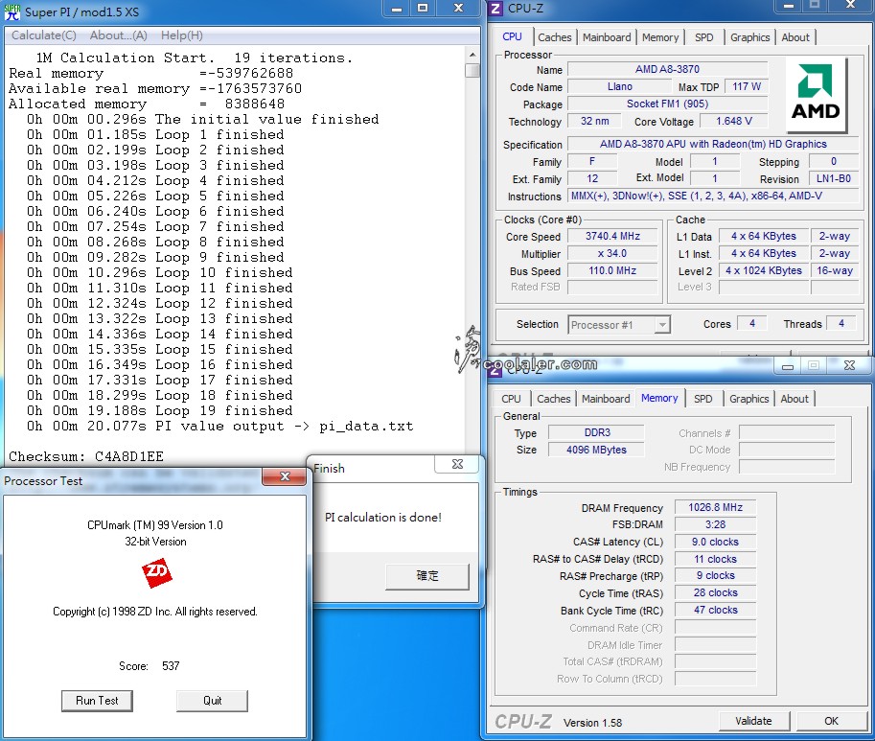Click OK in the CPU-Z Memory window

(x=832, y=721)
